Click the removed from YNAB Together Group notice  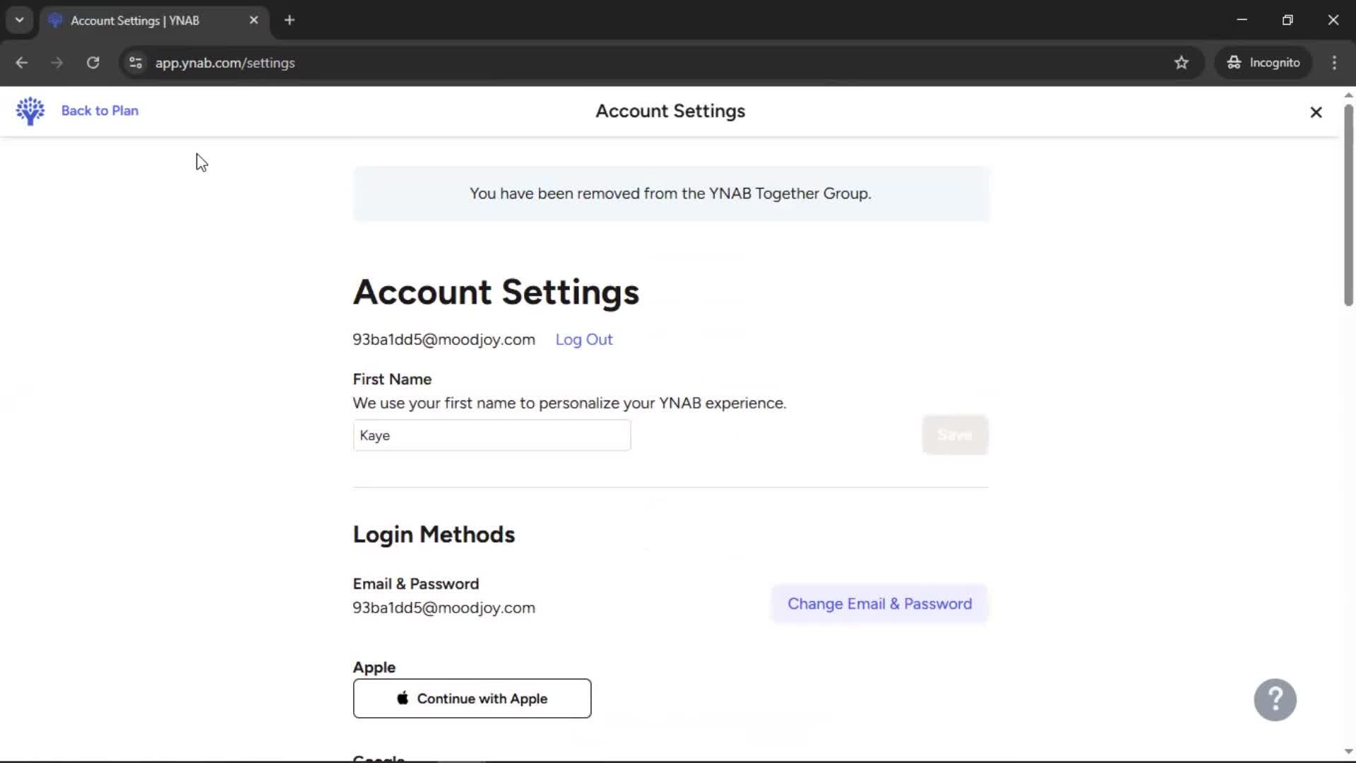670,194
